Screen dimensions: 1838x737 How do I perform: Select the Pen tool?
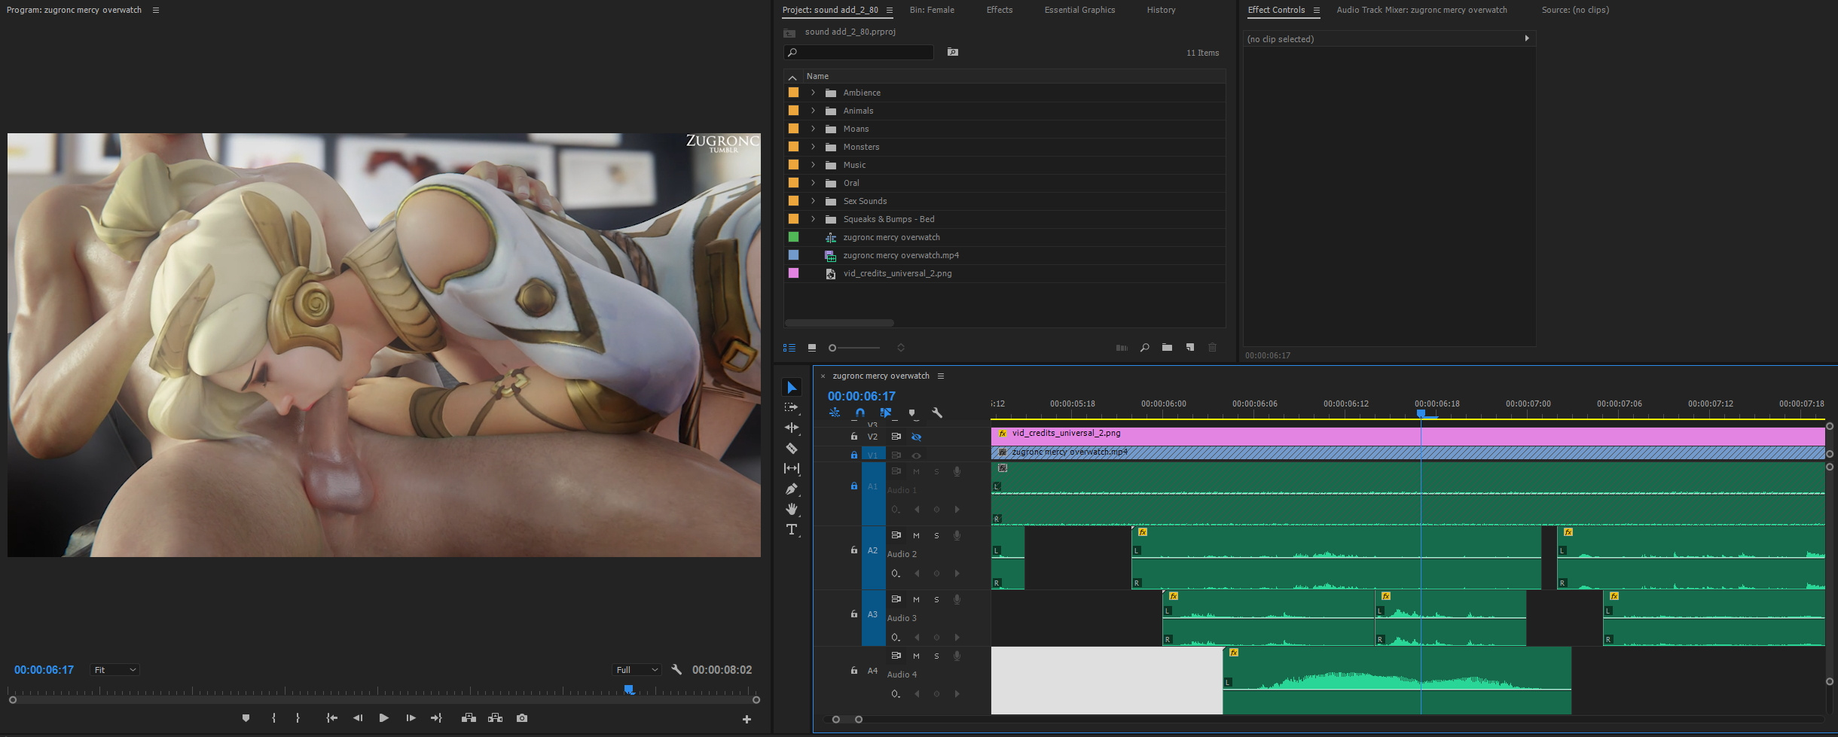point(792,489)
